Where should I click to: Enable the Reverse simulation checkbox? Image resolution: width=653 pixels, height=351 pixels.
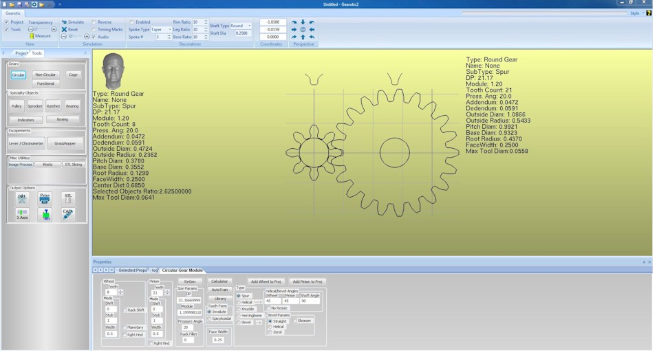93,22
